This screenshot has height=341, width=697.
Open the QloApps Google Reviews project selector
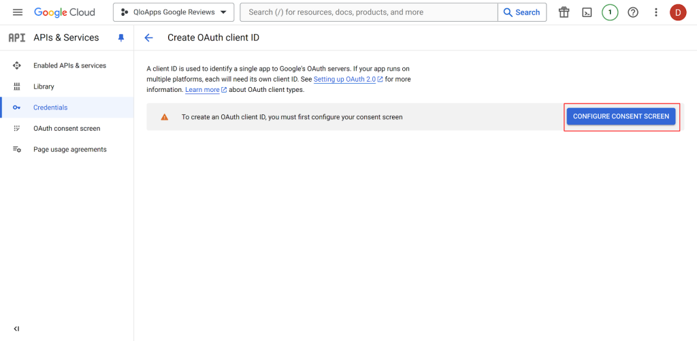(x=173, y=12)
